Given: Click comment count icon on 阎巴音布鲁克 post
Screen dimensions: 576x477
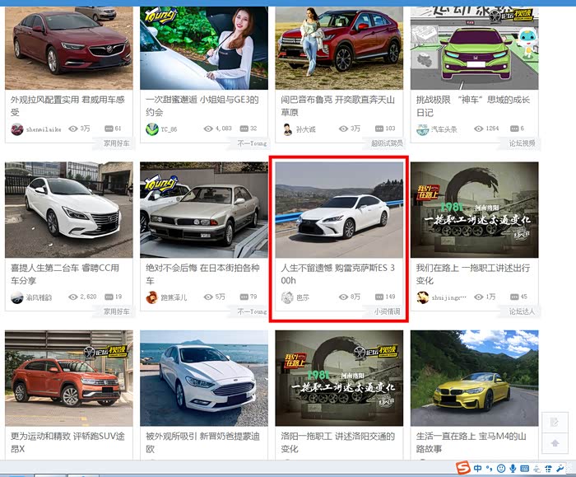Looking at the screenshot, I should (x=379, y=129).
